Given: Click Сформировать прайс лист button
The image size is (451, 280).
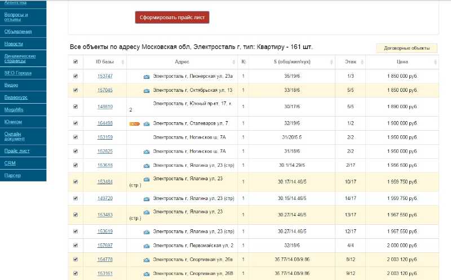Looking at the screenshot, I should tap(172, 17).
